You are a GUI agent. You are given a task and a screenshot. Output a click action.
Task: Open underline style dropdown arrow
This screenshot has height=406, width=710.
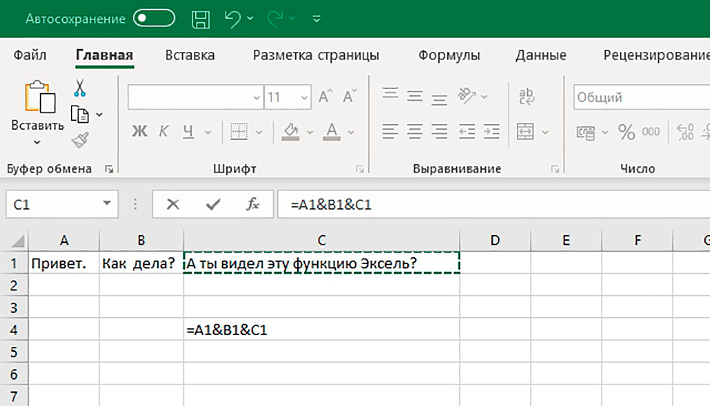(x=207, y=132)
